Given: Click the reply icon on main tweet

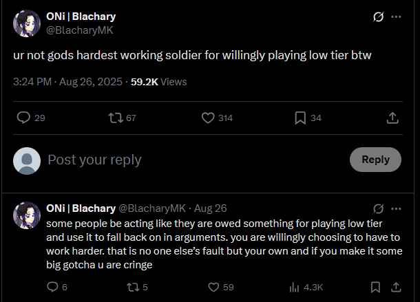Looking at the screenshot, I should click(x=23, y=118).
